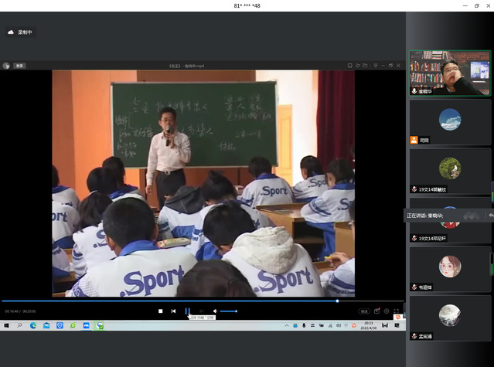Select participant tile with snowy mountain avatar

tap(450, 318)
